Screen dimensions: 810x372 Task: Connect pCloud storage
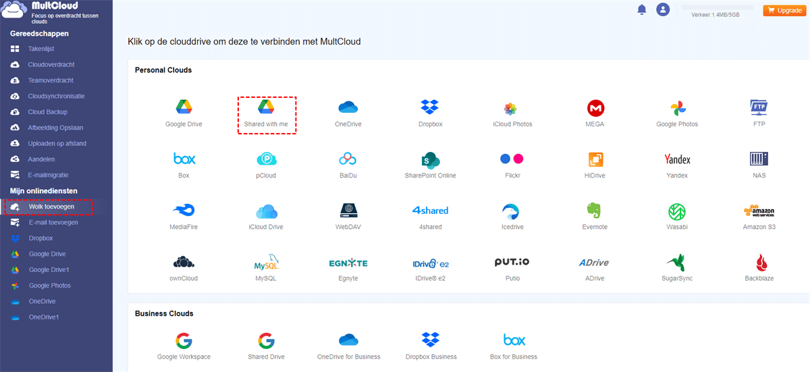point(266,165)
